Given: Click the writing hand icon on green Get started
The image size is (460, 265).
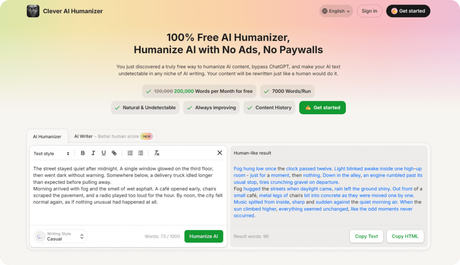Looking at the screenshot, I should pyautogui.click(x=308, y=108).
